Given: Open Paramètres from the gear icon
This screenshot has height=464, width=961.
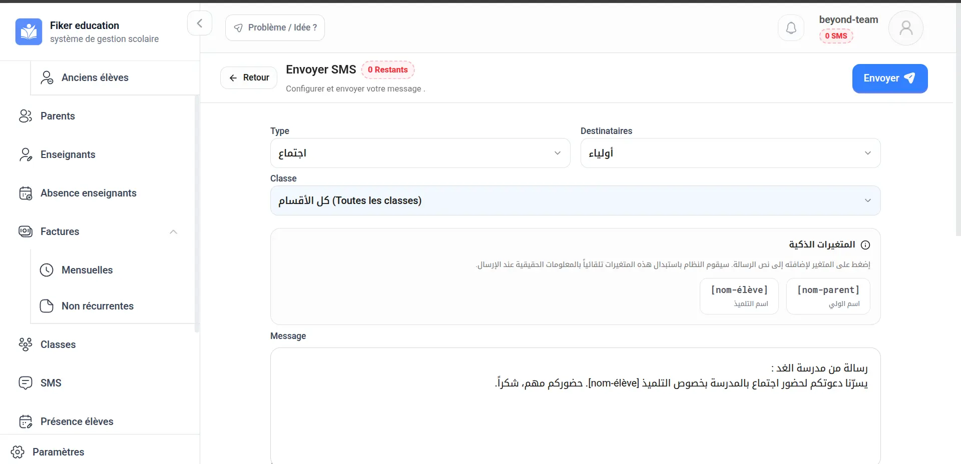Looking at the screenshot, I should (x=18, y=452).
